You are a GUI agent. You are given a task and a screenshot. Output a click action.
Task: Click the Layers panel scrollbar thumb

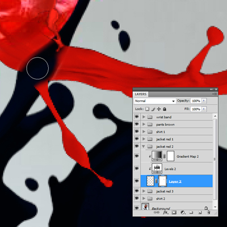pyautogui.click(x=215, y=159)
